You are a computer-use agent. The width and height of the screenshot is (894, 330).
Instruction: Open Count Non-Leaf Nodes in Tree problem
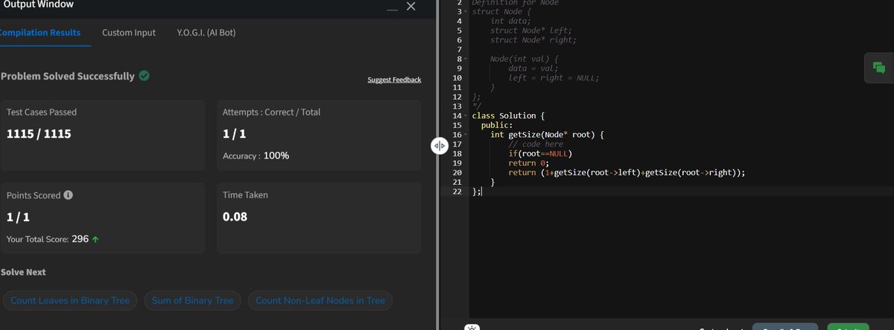[320, 301]
